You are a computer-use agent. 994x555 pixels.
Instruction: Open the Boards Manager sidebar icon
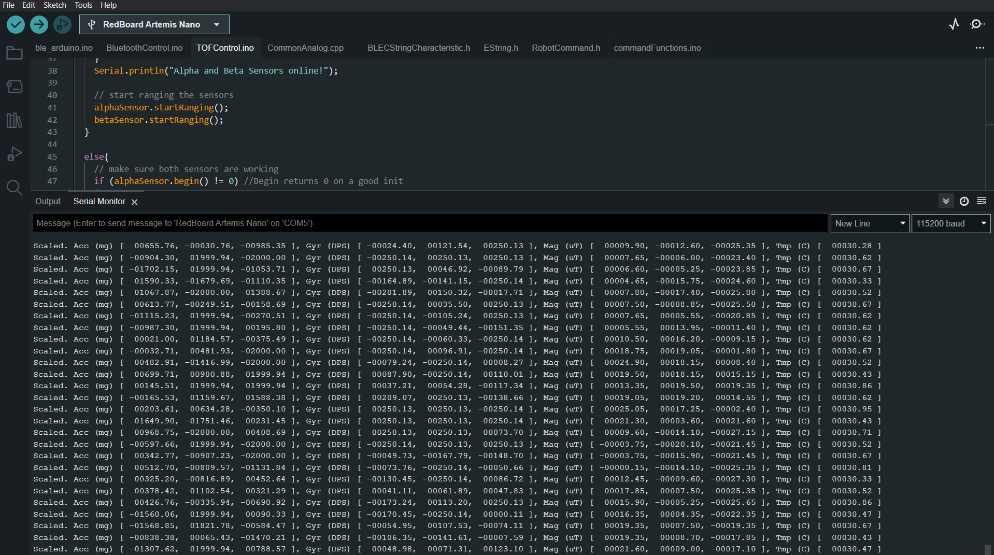[x=15, y=86]
